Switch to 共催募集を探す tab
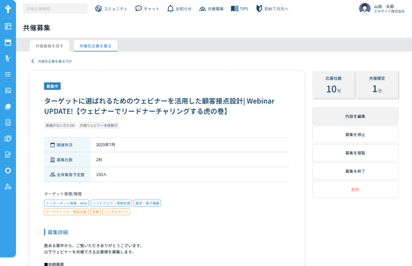The image size is (412, 266). pos(49,46)
